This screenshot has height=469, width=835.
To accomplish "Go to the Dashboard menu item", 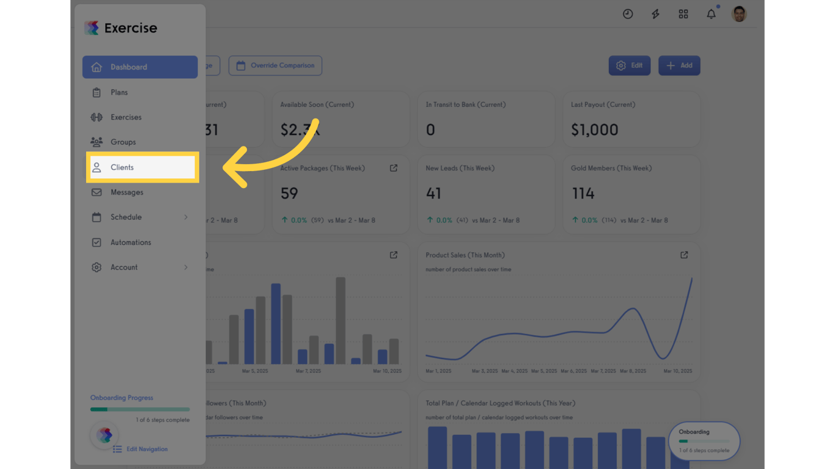I will (x=140, y=67).
